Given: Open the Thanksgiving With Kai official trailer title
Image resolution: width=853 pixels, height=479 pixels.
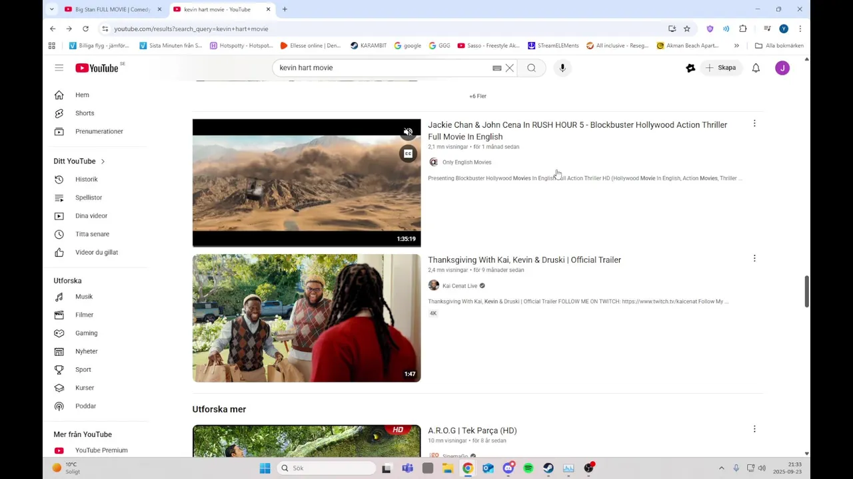Looking at the screenshot, I should click(x=524, y=260).
